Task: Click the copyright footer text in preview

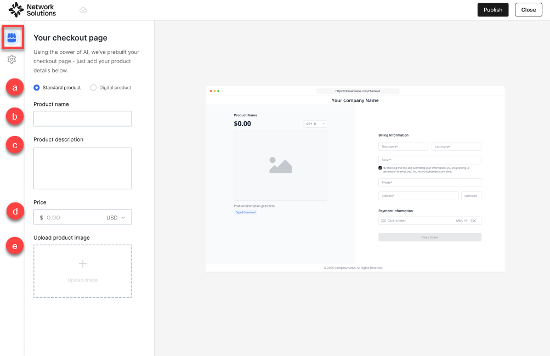Action: 354,268
